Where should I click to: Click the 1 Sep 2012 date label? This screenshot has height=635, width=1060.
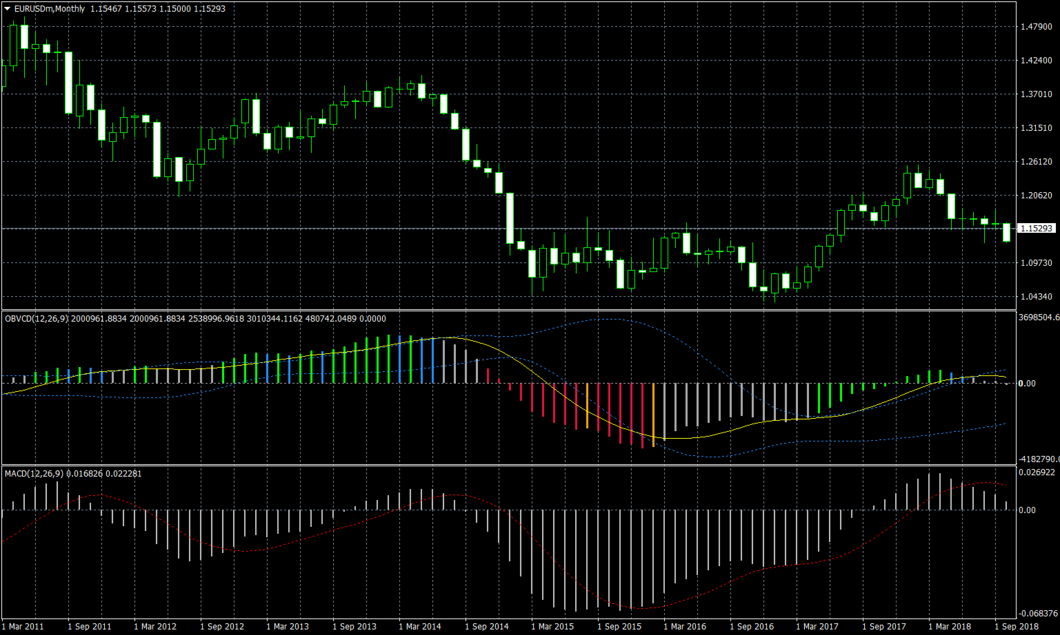coord(222,627)
